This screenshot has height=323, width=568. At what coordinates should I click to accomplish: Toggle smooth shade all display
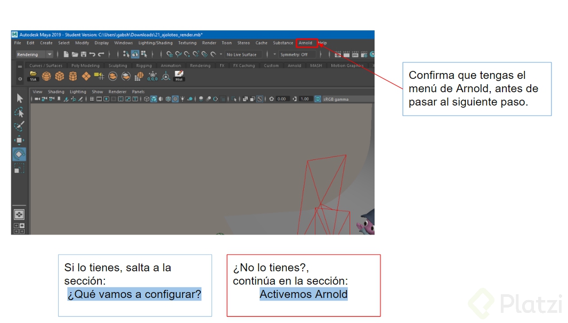point(153,99)
